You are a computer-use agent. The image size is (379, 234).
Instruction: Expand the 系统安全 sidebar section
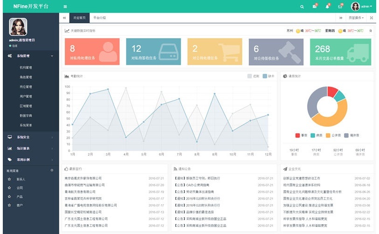[x=30, y=137]
